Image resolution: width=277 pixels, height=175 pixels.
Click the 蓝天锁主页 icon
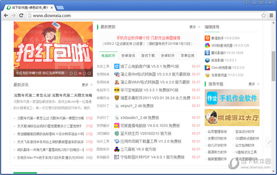[117, 134]
